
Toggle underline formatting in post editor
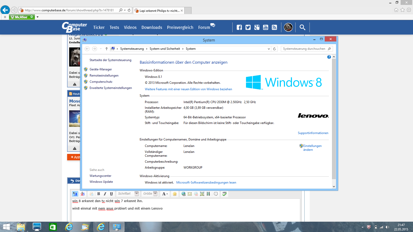(x=111, y=194)
